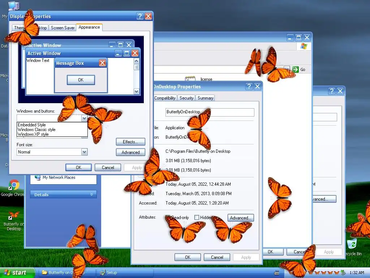Screen dimensions: 370x278
Task: Toggle the Hidden attribute checkbox
Action: pyautogui.click(x=197, y=217)
